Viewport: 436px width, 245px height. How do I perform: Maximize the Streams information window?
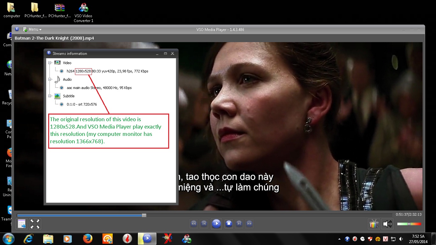(x=165, y=54)
